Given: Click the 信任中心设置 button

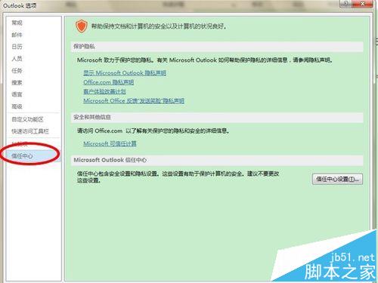Looking at the screenshot, I should click(337, 179).
